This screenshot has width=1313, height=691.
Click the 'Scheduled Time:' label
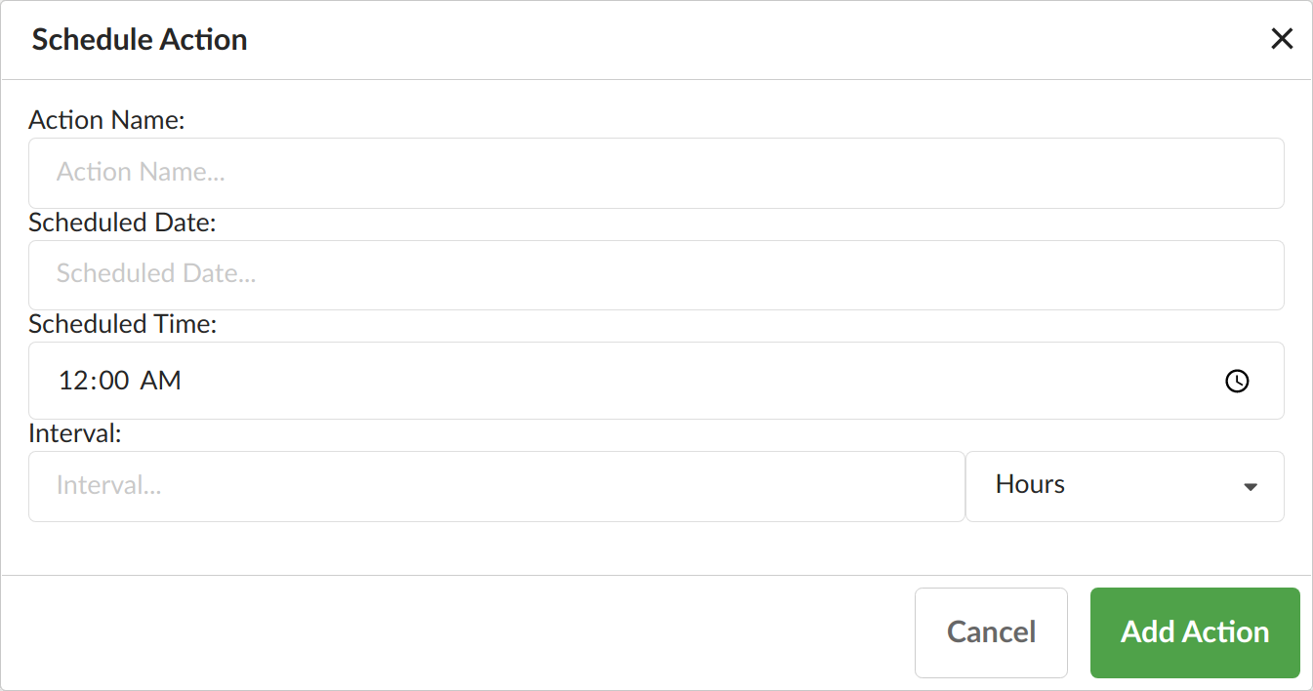tap(122, 324)
